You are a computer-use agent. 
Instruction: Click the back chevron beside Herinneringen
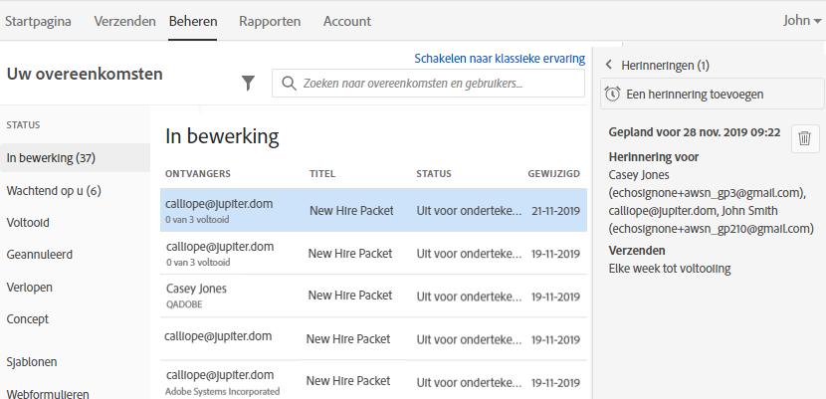coord(608,66)
